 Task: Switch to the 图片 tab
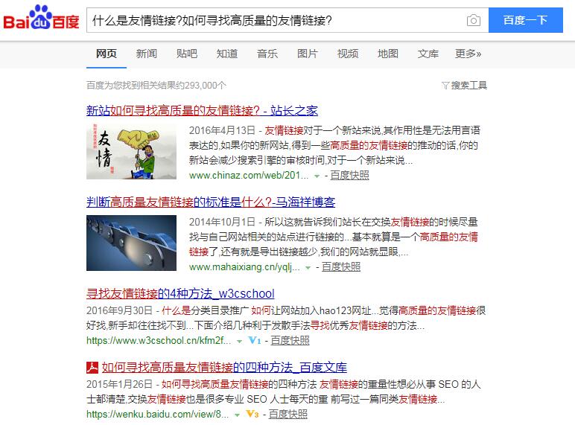[307, 54]
